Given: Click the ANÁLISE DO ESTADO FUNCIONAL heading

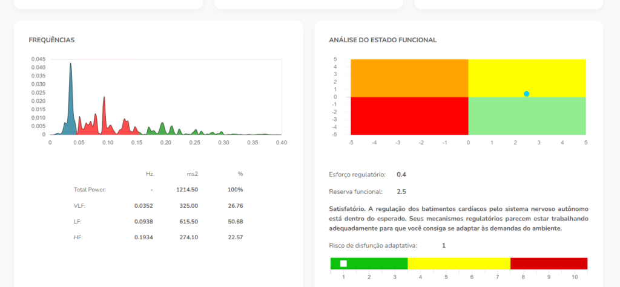Looking at the screenshot, I should coord(383,40).
